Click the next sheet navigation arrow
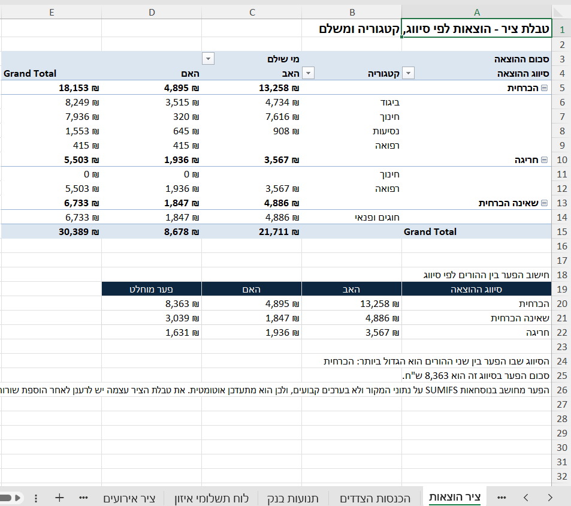This screenshot has width=571, height=506. coord(550,498)
